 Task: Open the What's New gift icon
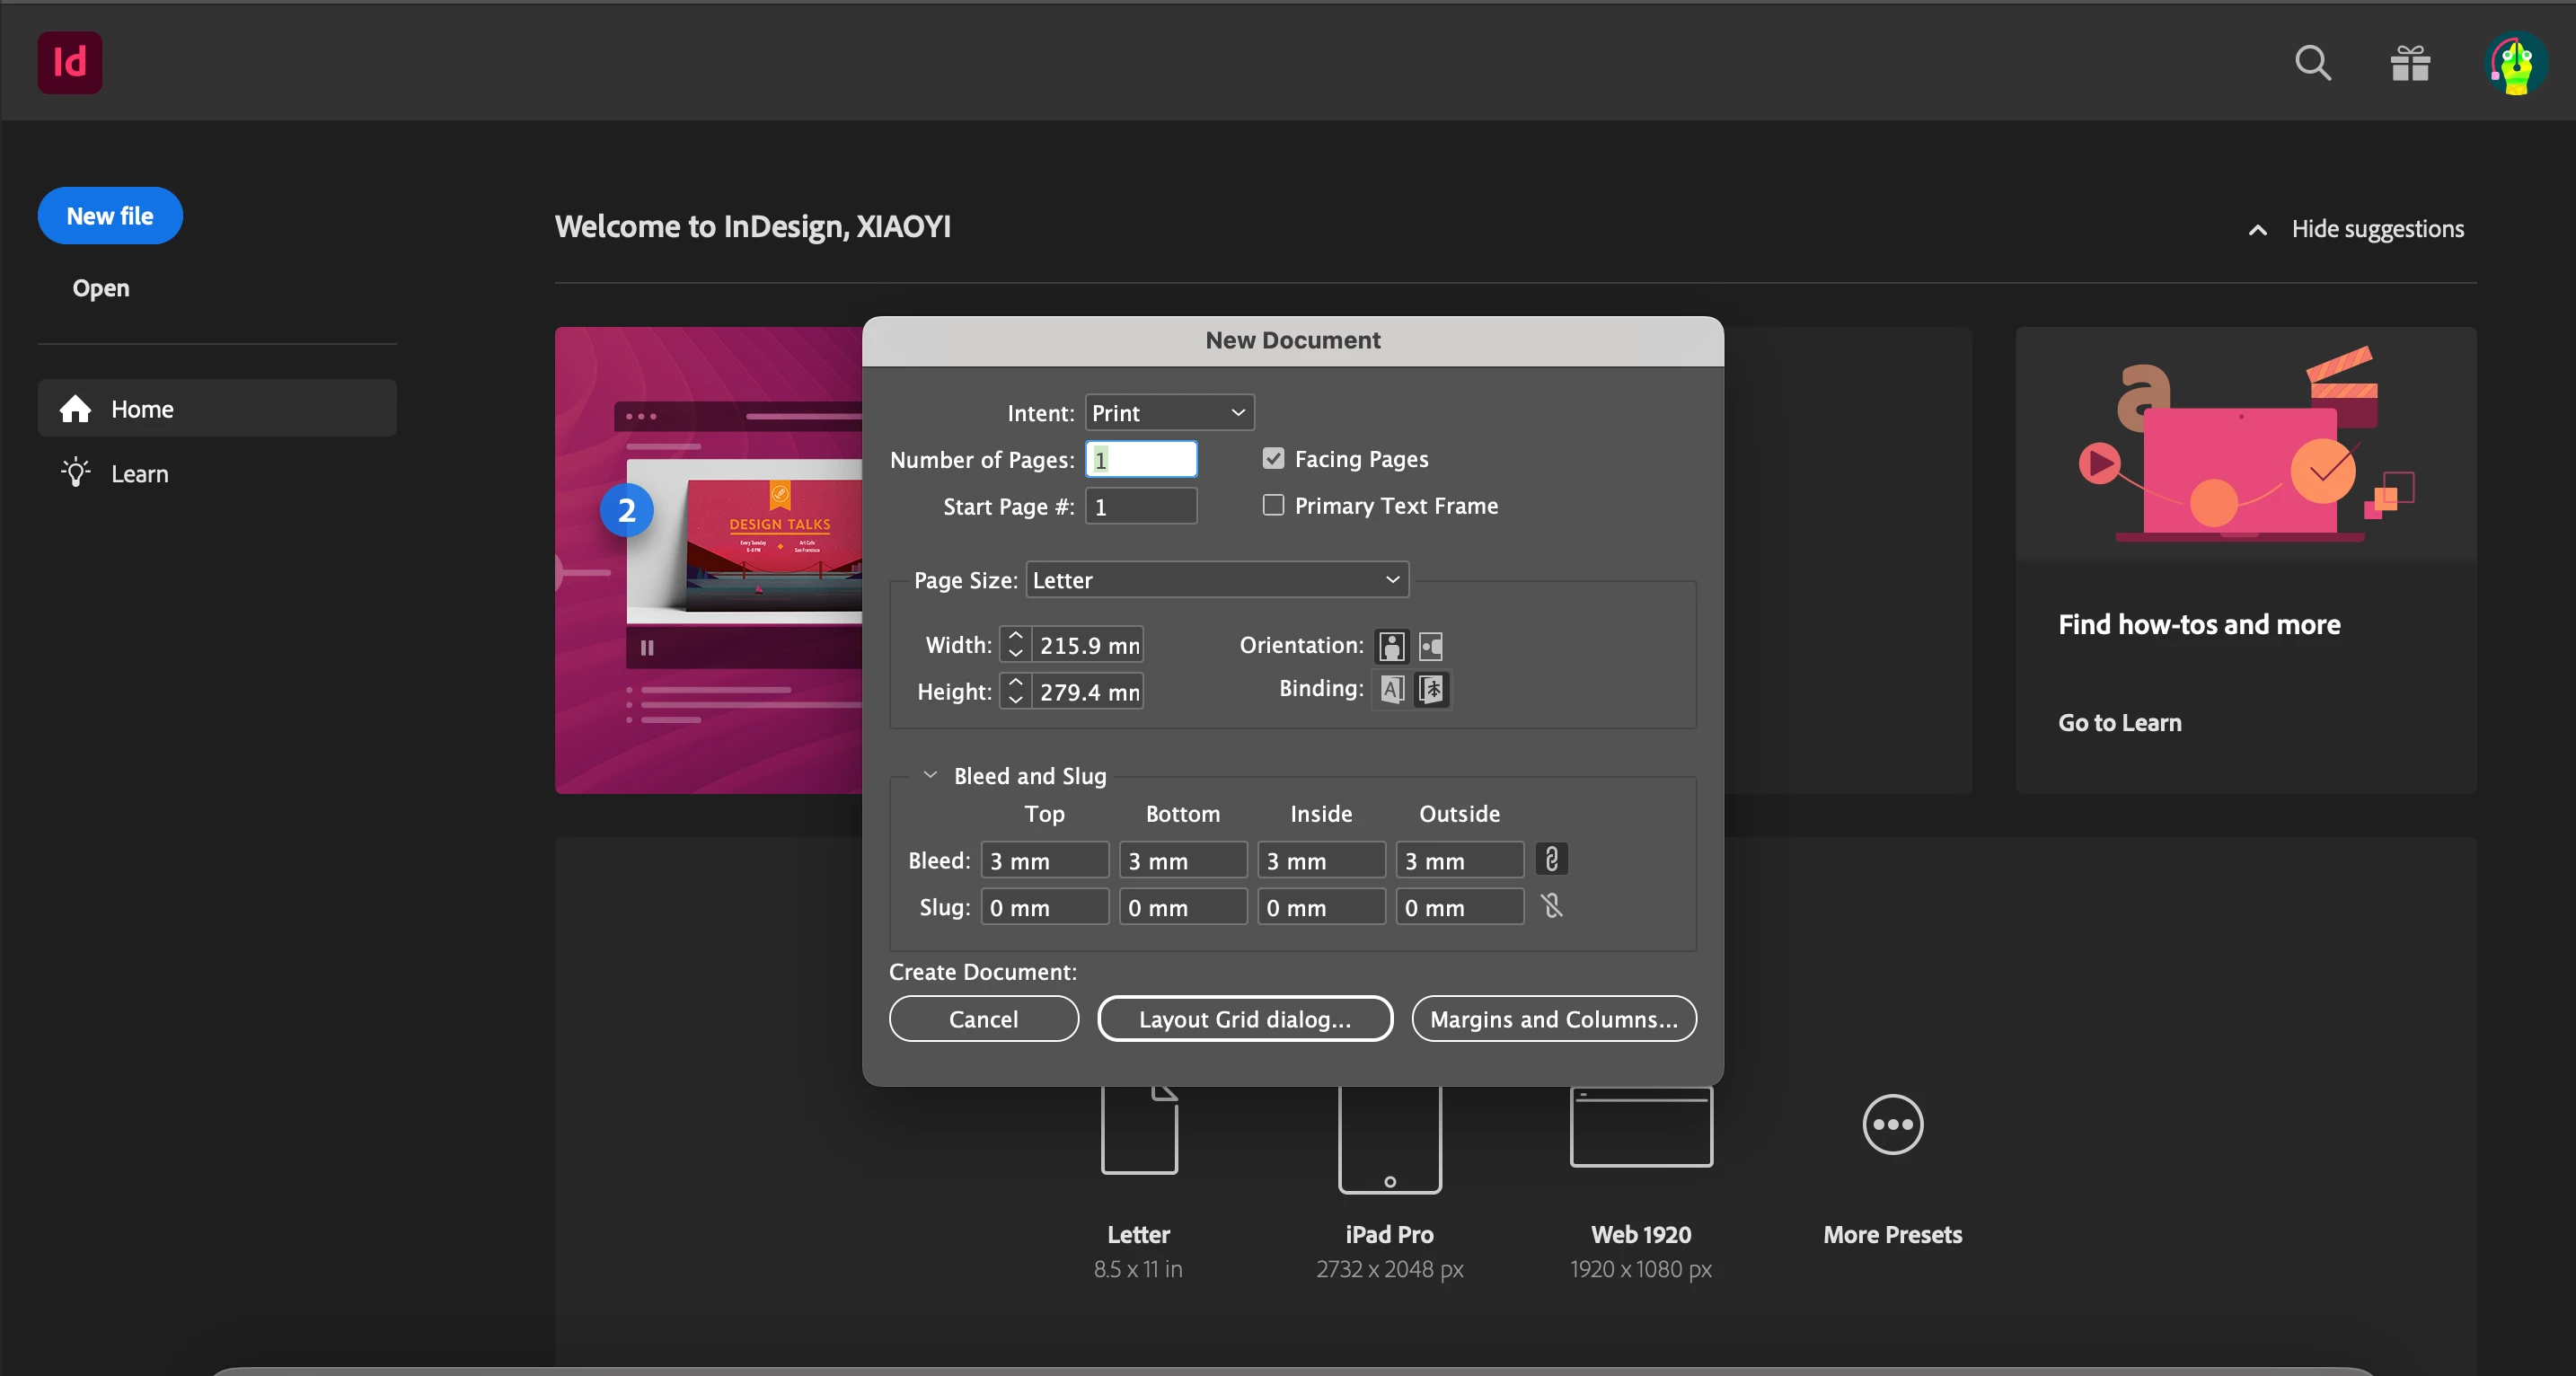click(x=2410, y=63)
